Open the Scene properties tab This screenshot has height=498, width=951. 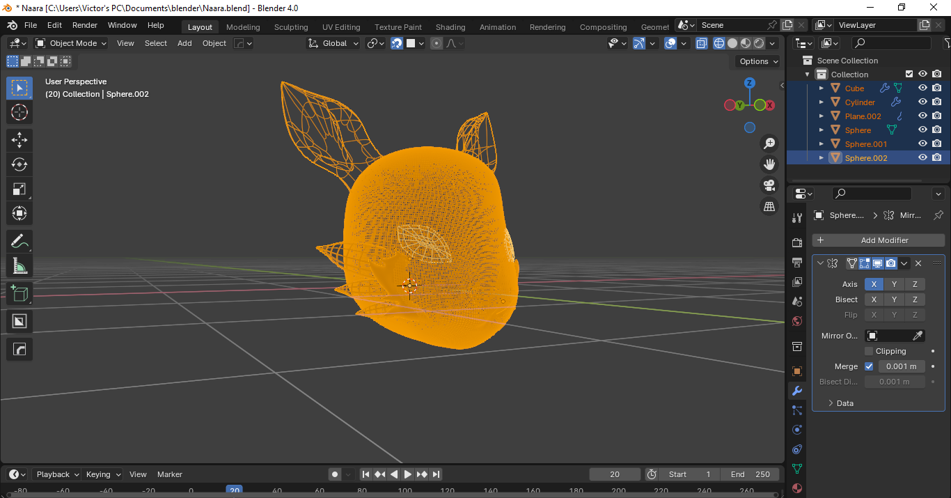click(x=797, y=301)
